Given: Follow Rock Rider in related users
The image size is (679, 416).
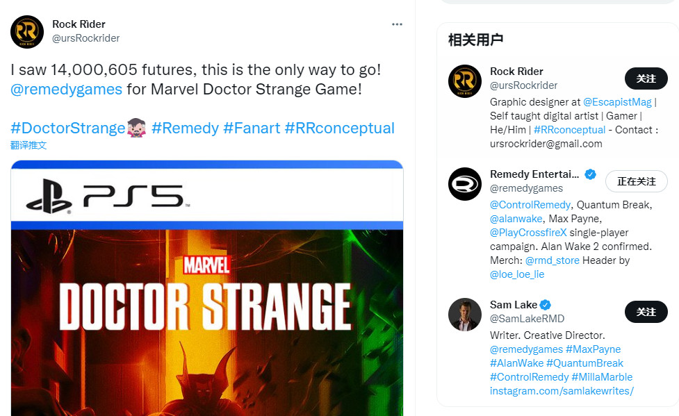Looking at the screenshot, I should click(x=646, y=78).
